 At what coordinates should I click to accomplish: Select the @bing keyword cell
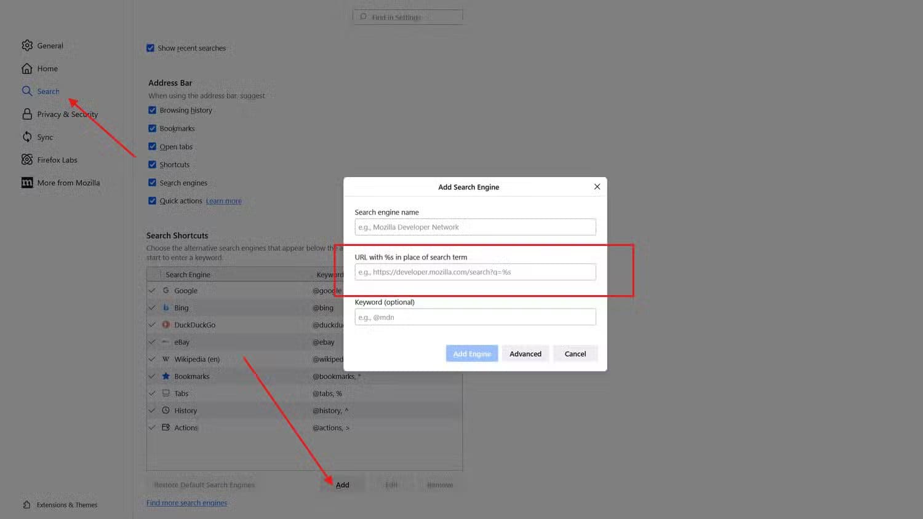(322, 307)
